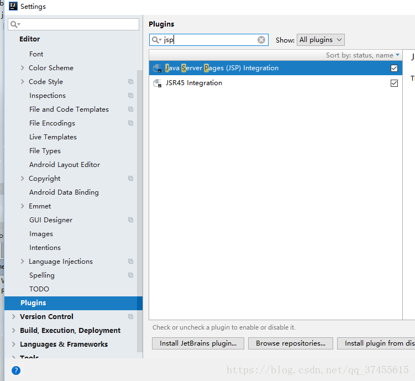The height and width of the screenshot is (381, 415).
Task: Open Android Data Binding settings
Action: [x=64, y=192]
